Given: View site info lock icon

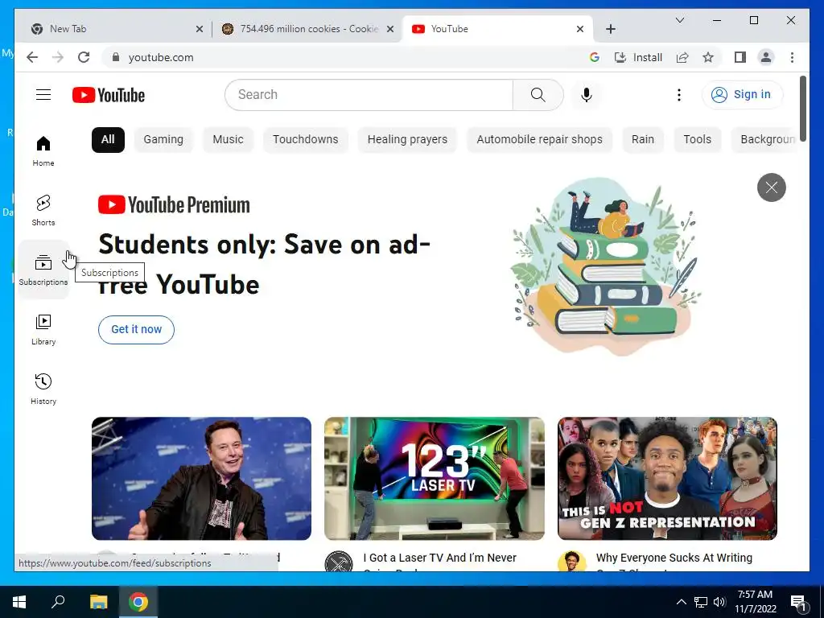Looking at the screenshot, I should (x=116, y=57).
